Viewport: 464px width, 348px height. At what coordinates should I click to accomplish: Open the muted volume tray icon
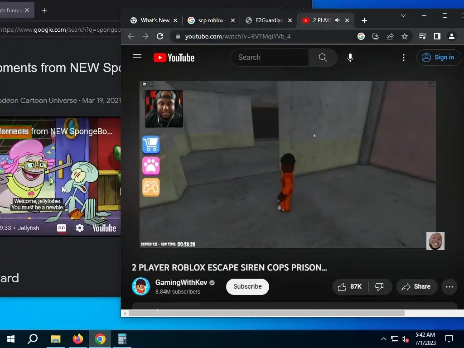click(x=406, y=339)
